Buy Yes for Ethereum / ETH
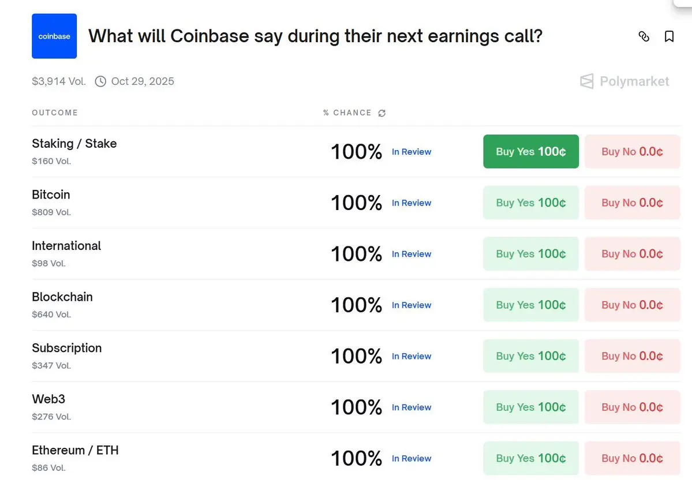 (x=530, y=458)
